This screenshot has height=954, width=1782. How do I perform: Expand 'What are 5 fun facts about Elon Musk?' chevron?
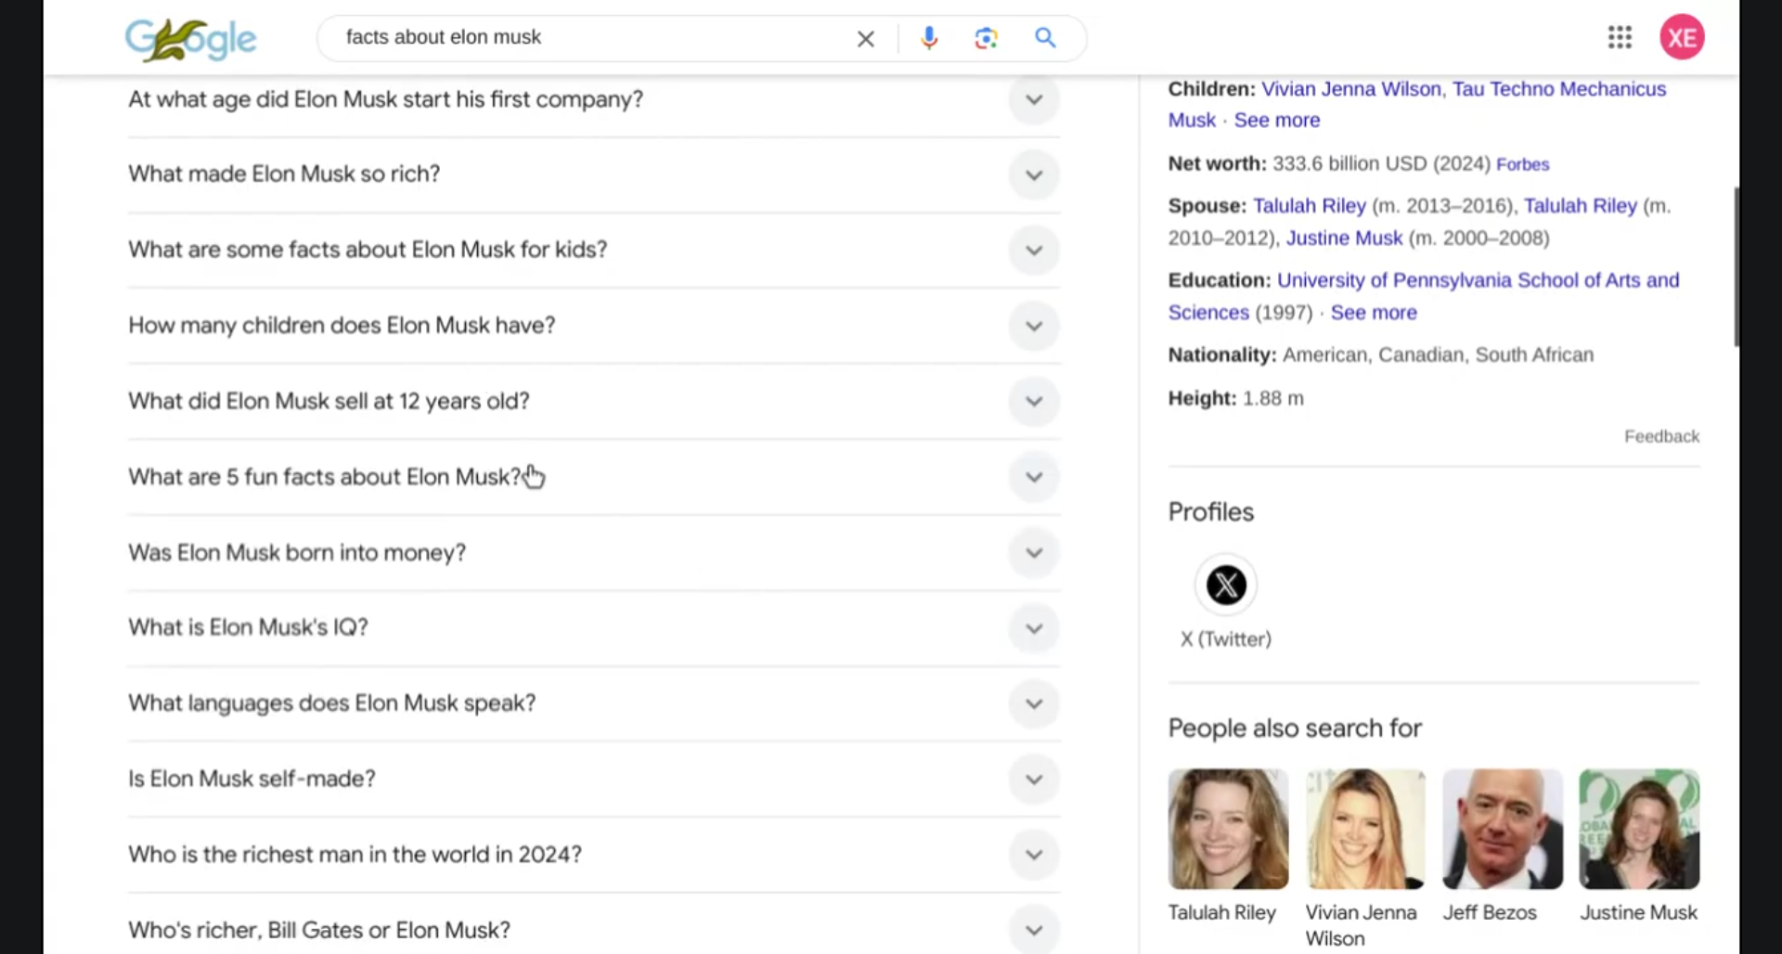coord(1033,477)
